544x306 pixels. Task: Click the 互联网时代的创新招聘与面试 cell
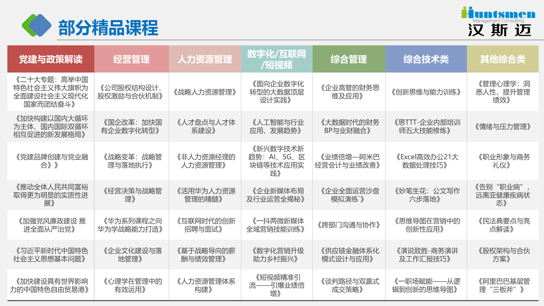[x=205, y=225]
